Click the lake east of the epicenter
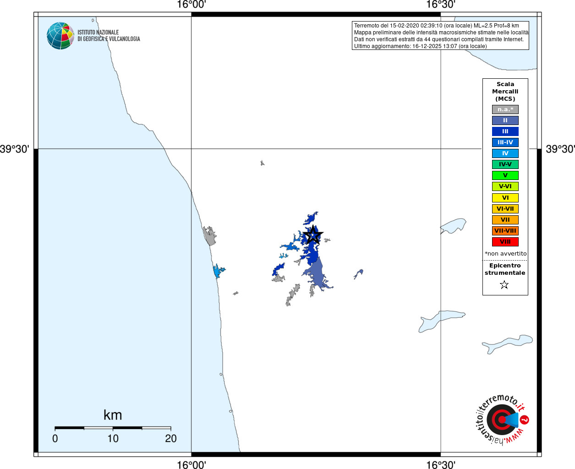The width and height of the screenshot is (575, 469). (x=453, y=225)
